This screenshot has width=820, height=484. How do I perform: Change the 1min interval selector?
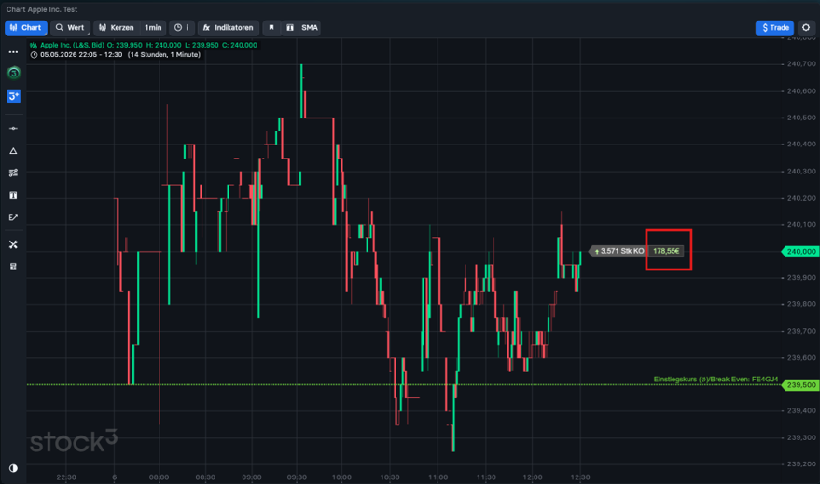153,28
